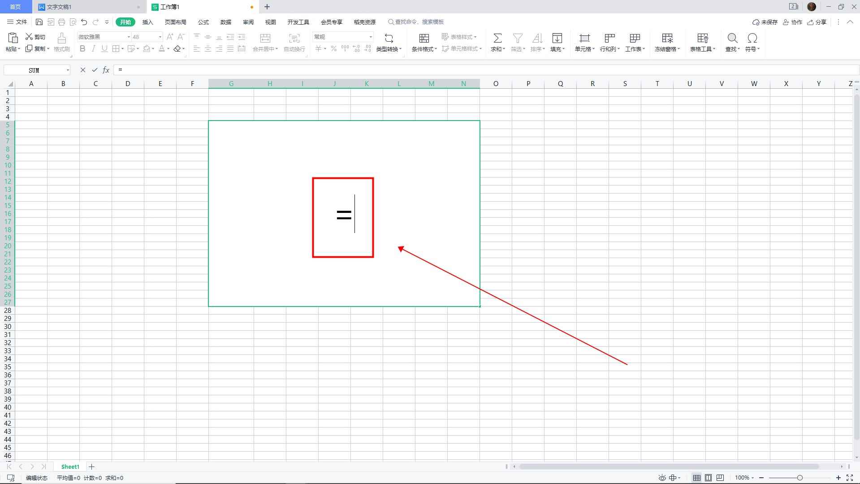Enable full screen display mode
Viewport: 860px width, 484px height.
tap(849, 478)
